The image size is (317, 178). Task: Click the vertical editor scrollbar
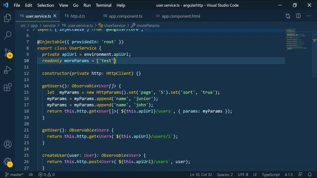[x=315, y=53]
